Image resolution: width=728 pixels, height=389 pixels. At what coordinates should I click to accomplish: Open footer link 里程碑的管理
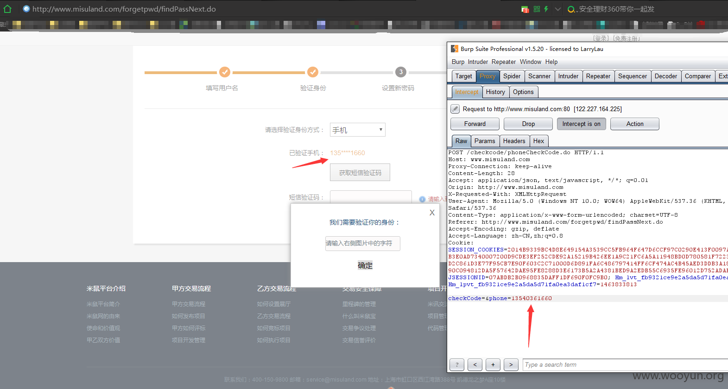359,304
